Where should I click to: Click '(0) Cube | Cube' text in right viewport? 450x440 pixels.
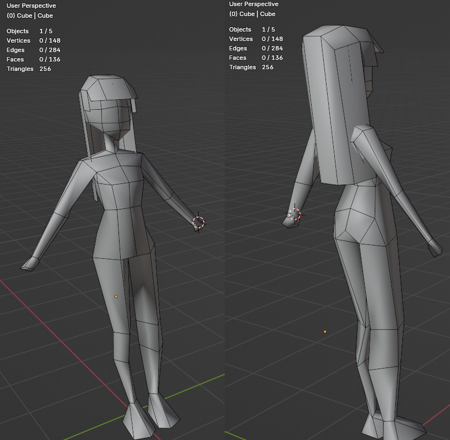pyautogui.click(x=252, y=14)
